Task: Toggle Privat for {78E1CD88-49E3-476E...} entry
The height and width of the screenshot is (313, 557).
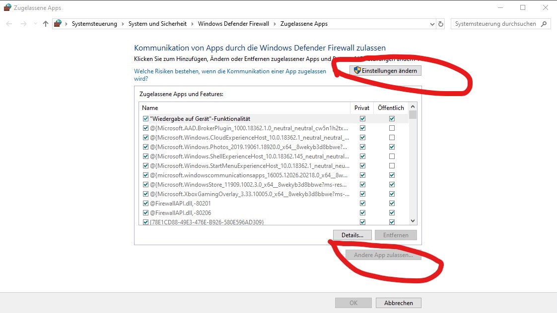Action: tap(362, 222)
